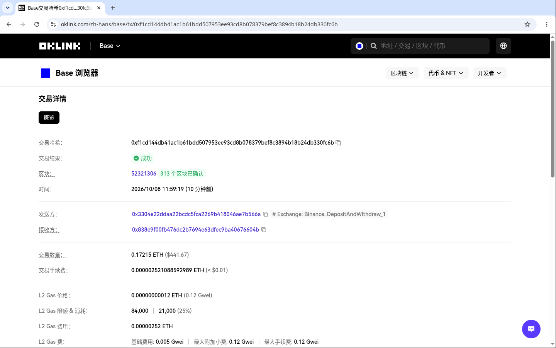
Task: Go back to previous page
Action: [9, 24]
